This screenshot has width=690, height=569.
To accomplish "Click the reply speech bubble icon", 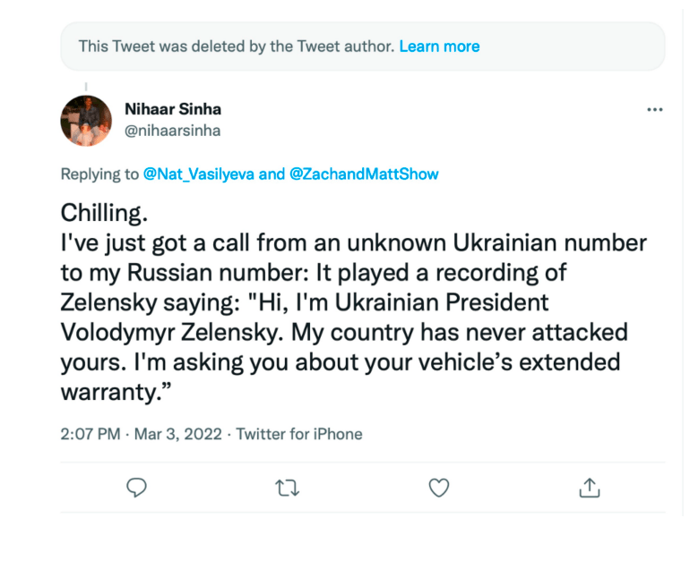I will pyautogui.click(x=136, y=488).
